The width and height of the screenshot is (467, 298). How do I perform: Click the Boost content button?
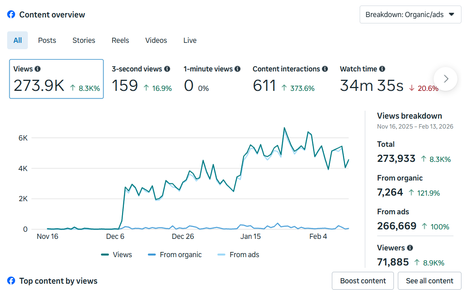click(x=362, y=281)
